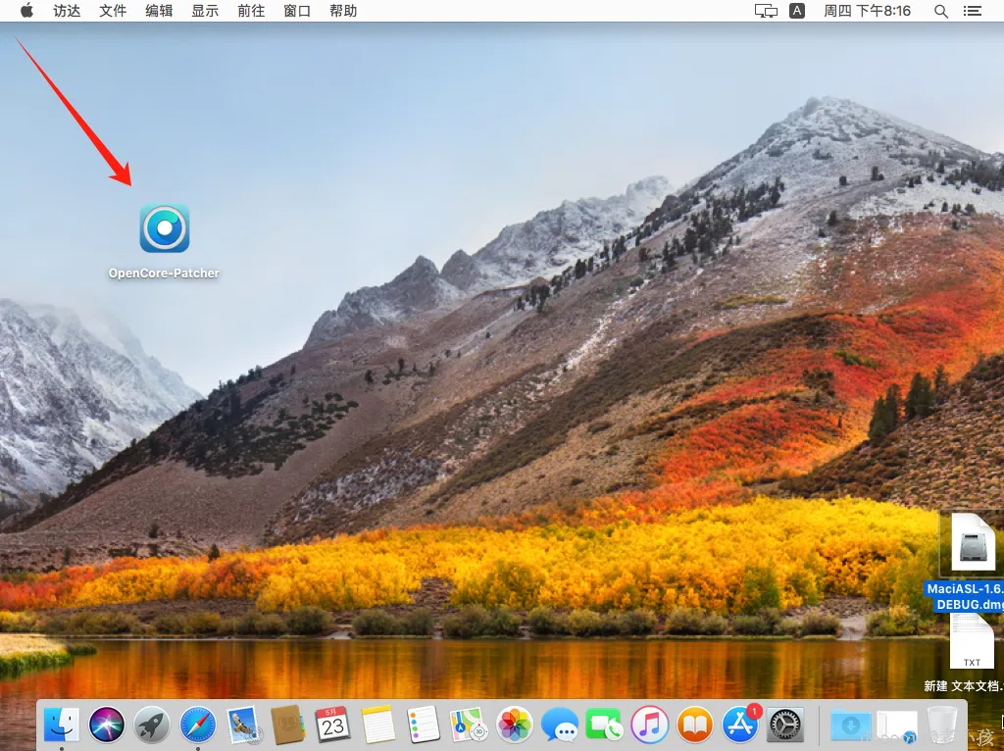Open the 帮助 menu

(343, 11)
